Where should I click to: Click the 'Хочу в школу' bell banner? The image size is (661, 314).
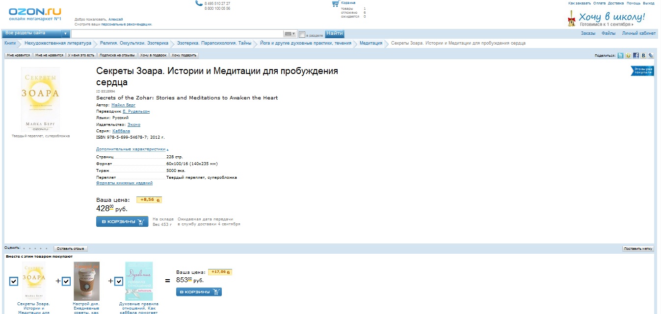point(607,19)
